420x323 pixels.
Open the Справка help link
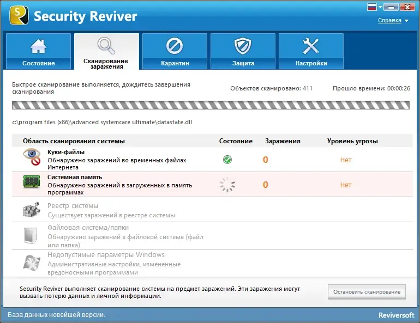[389, 20]
